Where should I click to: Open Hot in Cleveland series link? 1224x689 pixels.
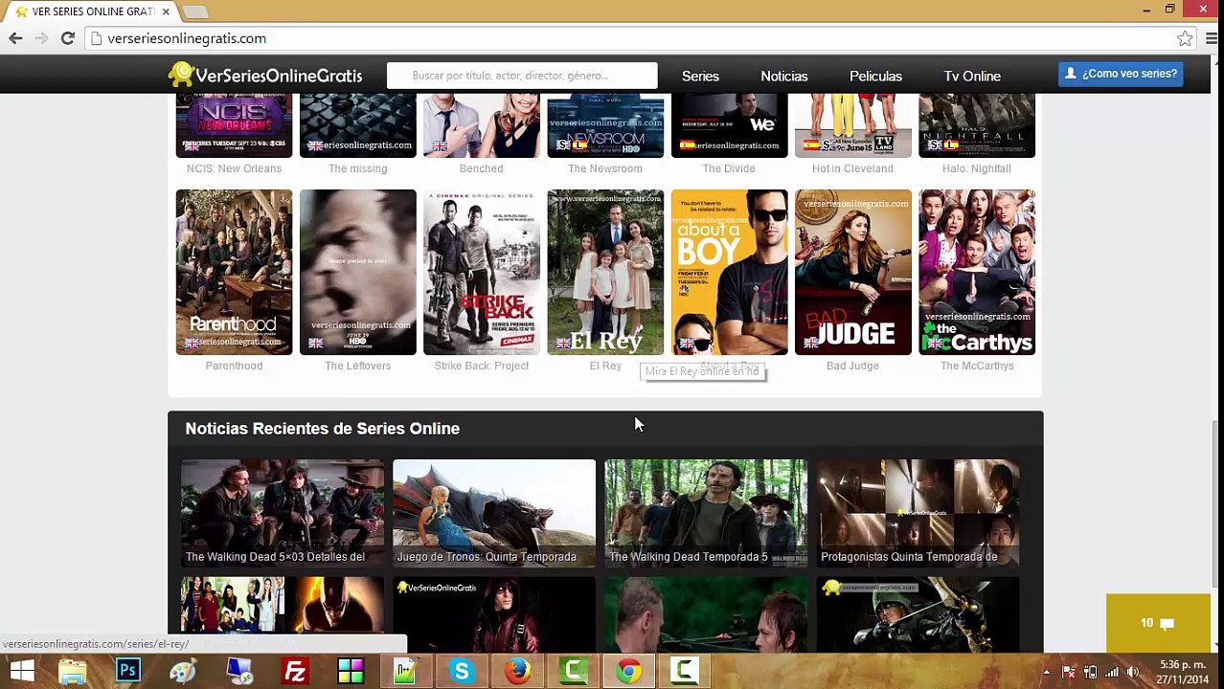852,168
